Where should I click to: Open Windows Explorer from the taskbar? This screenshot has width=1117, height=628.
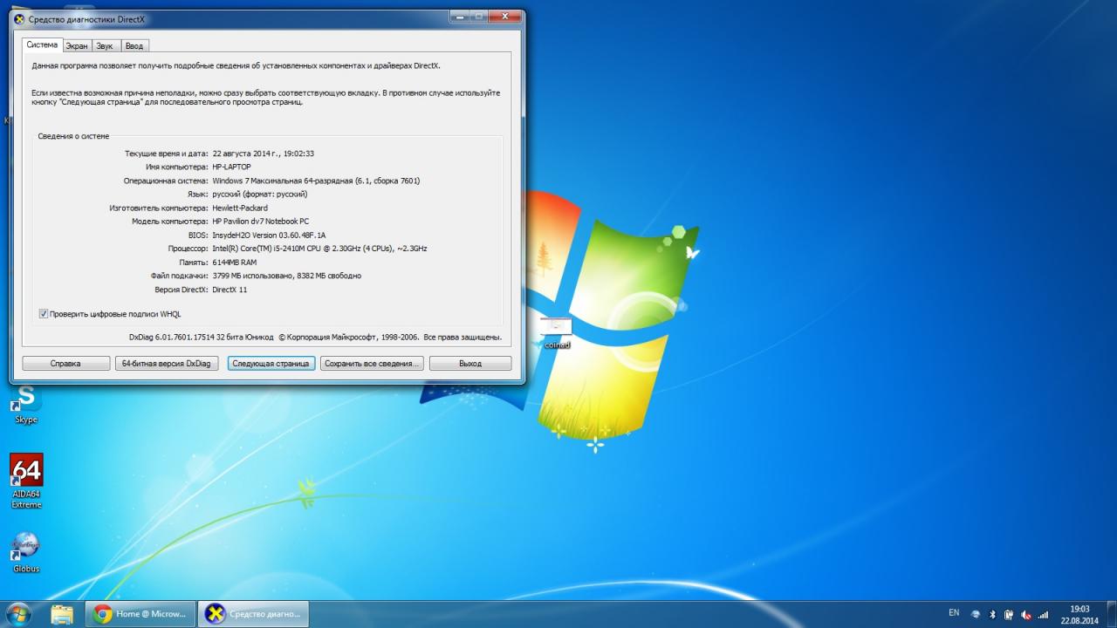[x=62, y=614]
